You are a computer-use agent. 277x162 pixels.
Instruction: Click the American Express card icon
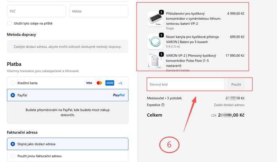(x=110, y=83)
